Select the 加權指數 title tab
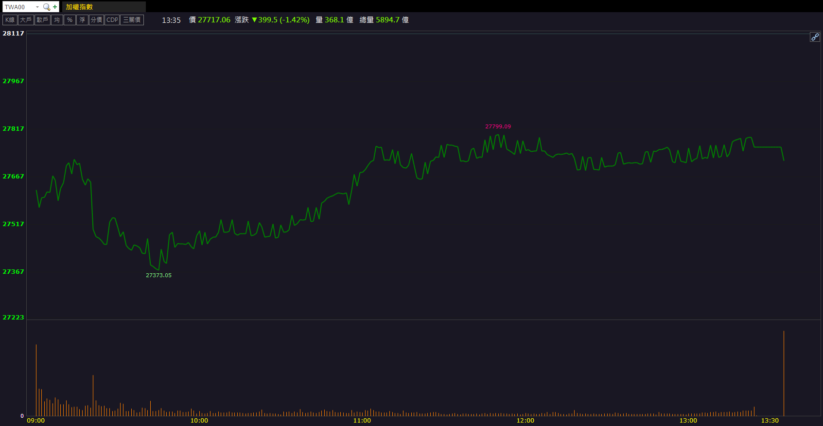823x426 pixels. (79, 7)
